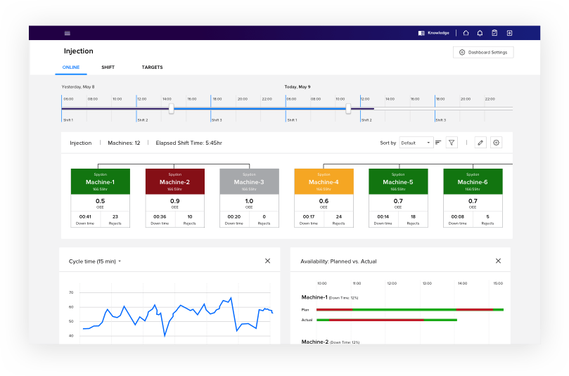Open the filter funnel icon
The width and height of the screenshot is (569, 376).
point(452,143)
